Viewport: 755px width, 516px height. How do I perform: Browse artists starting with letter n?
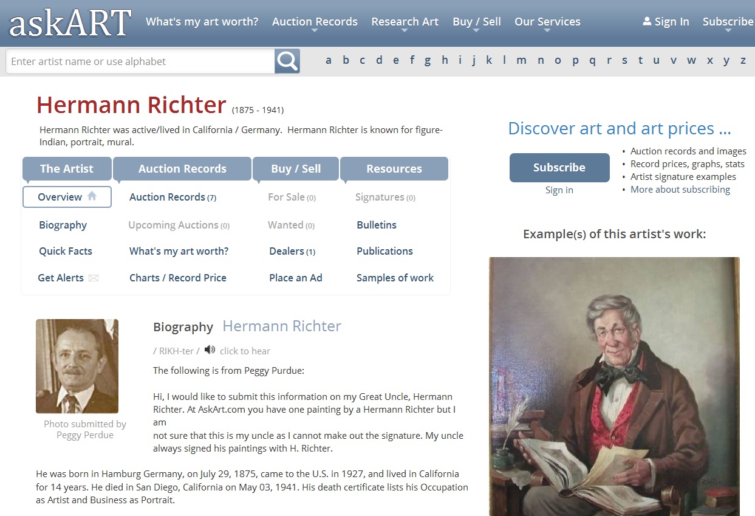(x=541, y=60)
